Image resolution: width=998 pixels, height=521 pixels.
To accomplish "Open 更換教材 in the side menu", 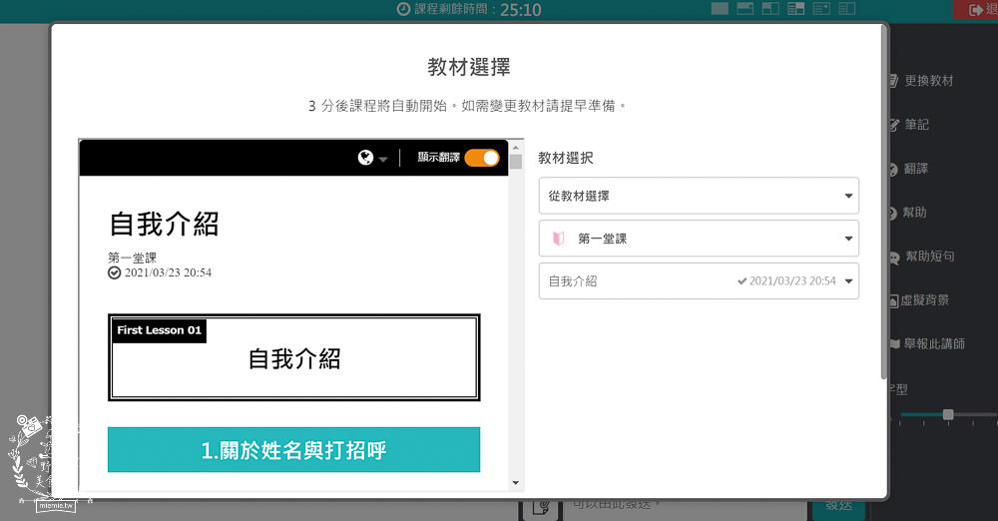I will (923, 80).
